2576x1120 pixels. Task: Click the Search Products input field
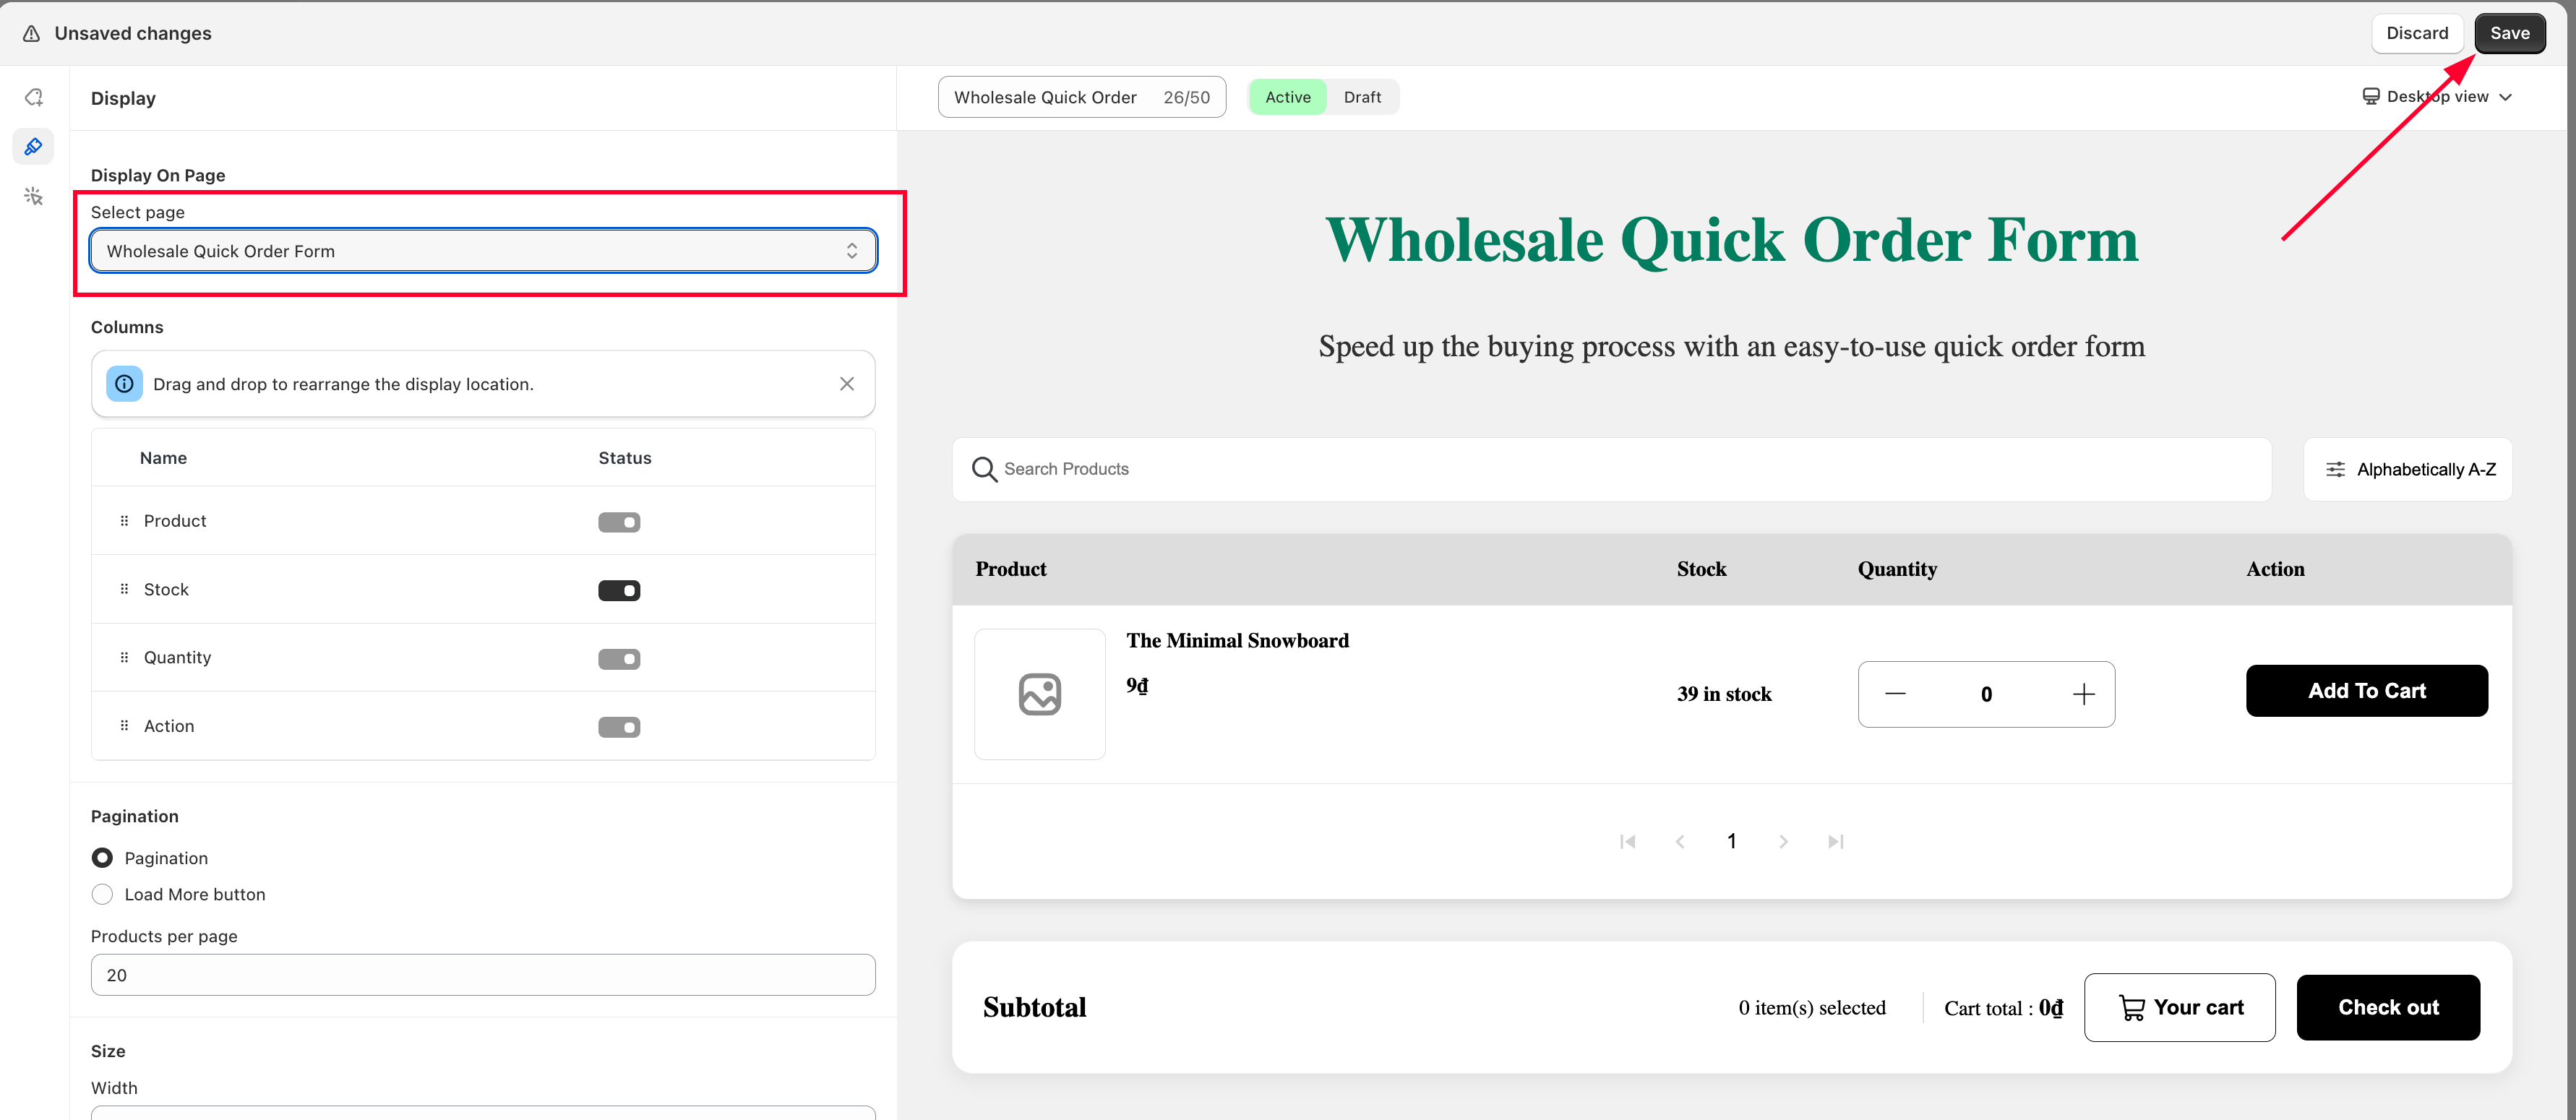coord(1610,469)
